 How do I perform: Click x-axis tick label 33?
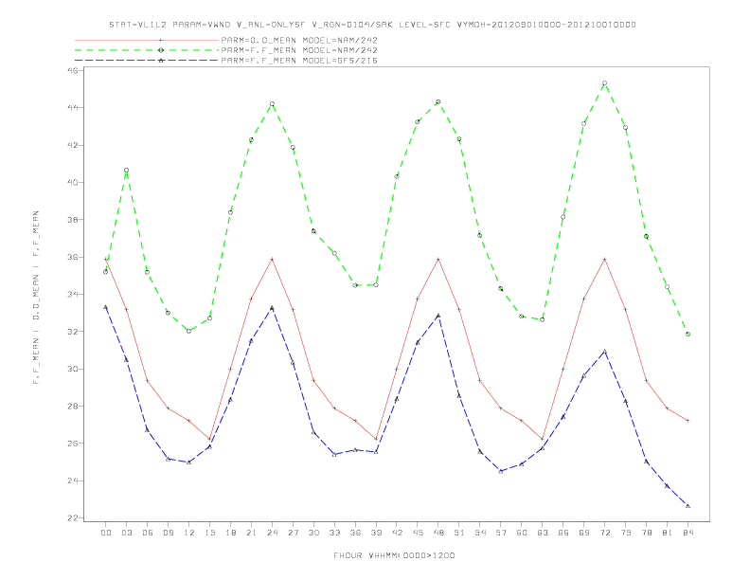coord(334,533)
